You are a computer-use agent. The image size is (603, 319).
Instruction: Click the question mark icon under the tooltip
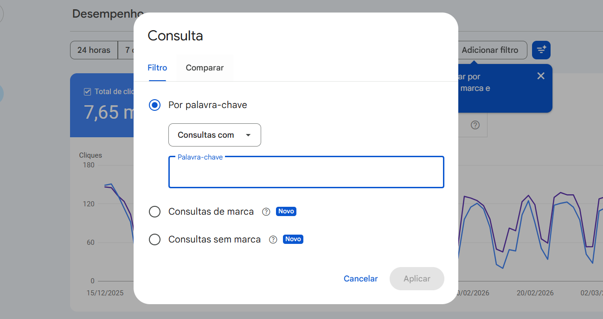(475, 125)
